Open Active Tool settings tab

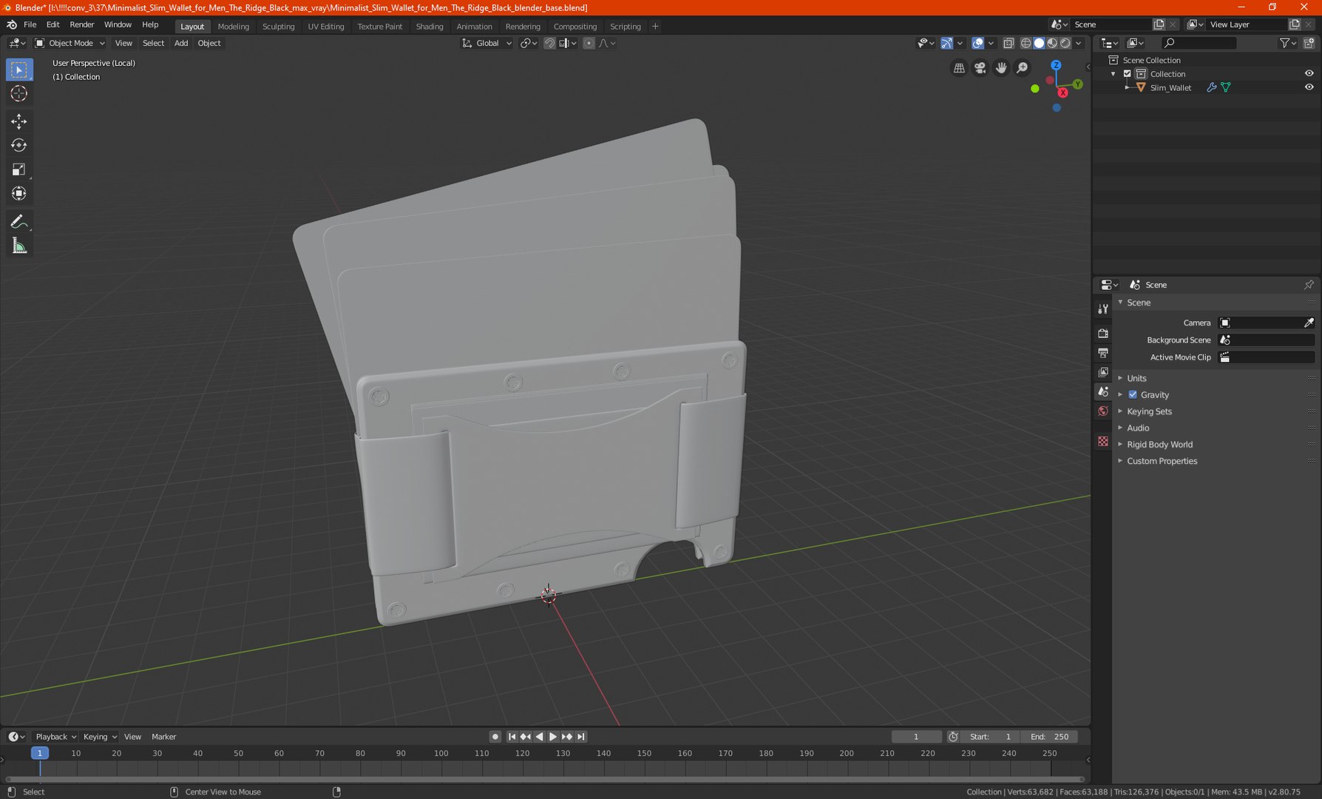coord(1103,309)
